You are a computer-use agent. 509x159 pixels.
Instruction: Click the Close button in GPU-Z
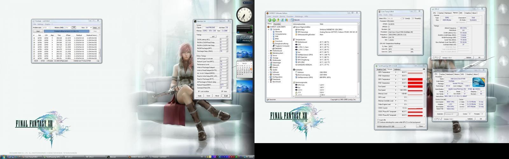421,126
